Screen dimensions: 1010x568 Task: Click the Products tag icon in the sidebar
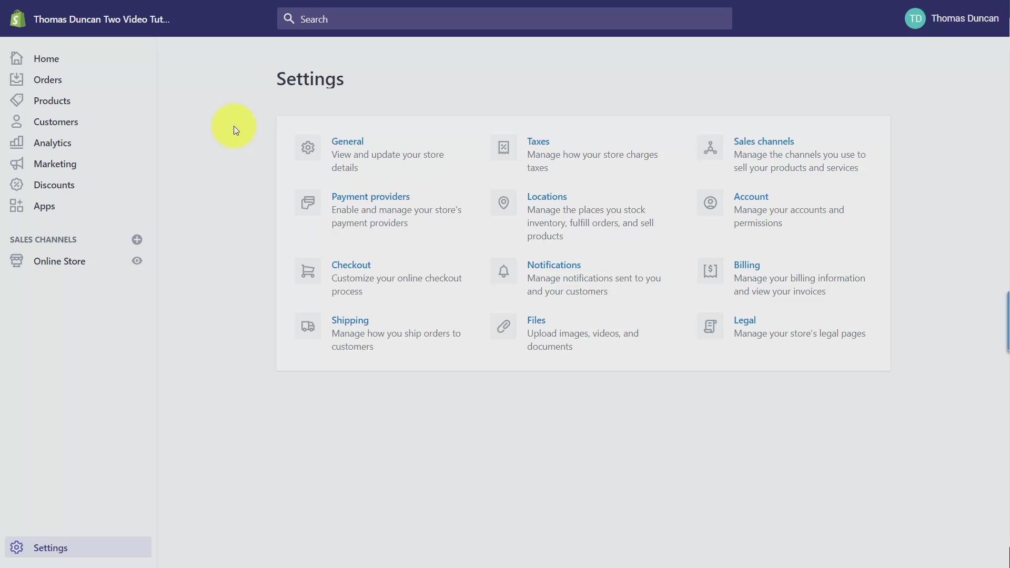point(16,100)
